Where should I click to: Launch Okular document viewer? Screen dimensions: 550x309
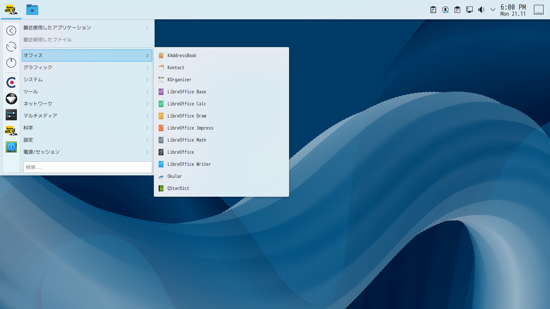tap(221, 176)
